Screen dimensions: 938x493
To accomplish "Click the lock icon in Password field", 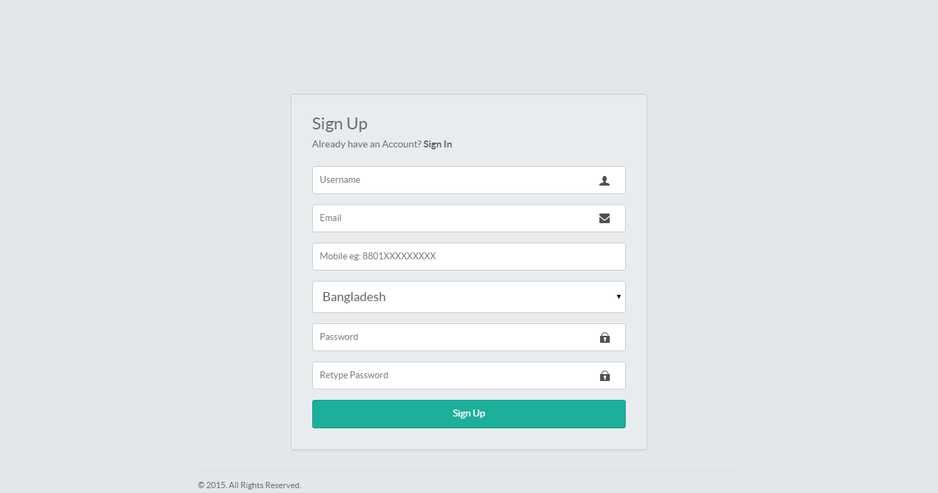I will point(604,338).
